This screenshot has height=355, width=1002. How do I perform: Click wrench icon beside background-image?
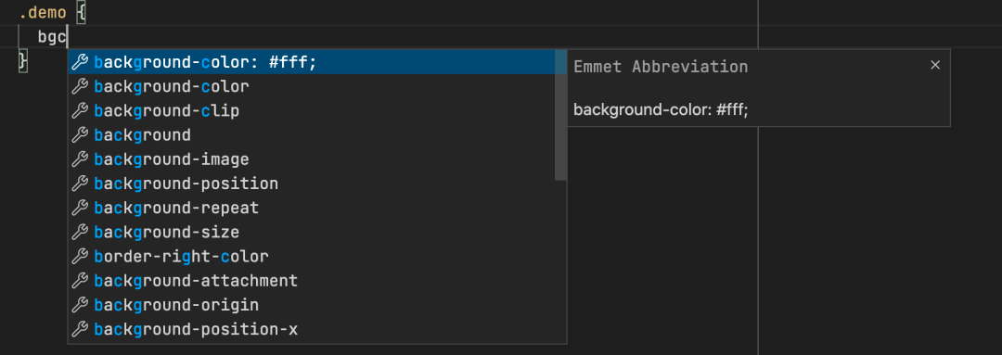pos(79,159)
